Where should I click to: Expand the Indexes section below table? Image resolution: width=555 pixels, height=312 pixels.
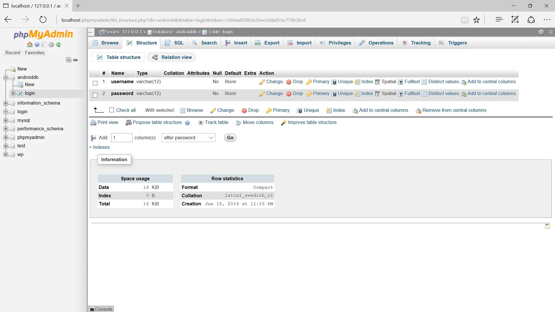coord(99,147)
